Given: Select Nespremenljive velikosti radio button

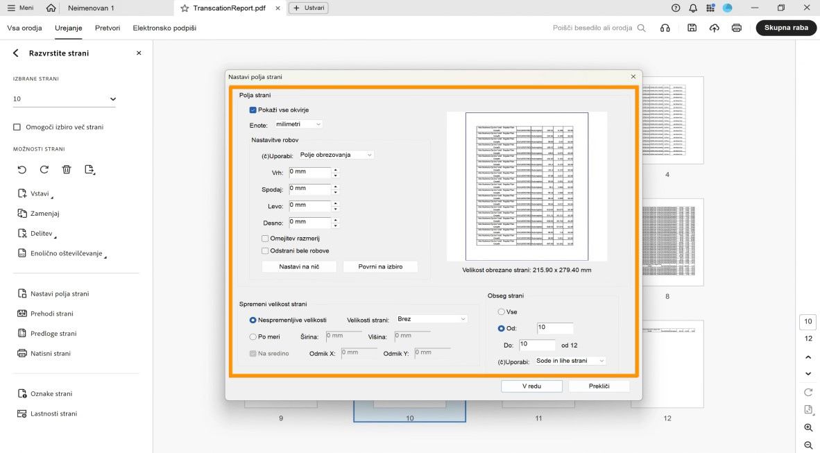Looking at the screenshot, I should coord(253,320).
